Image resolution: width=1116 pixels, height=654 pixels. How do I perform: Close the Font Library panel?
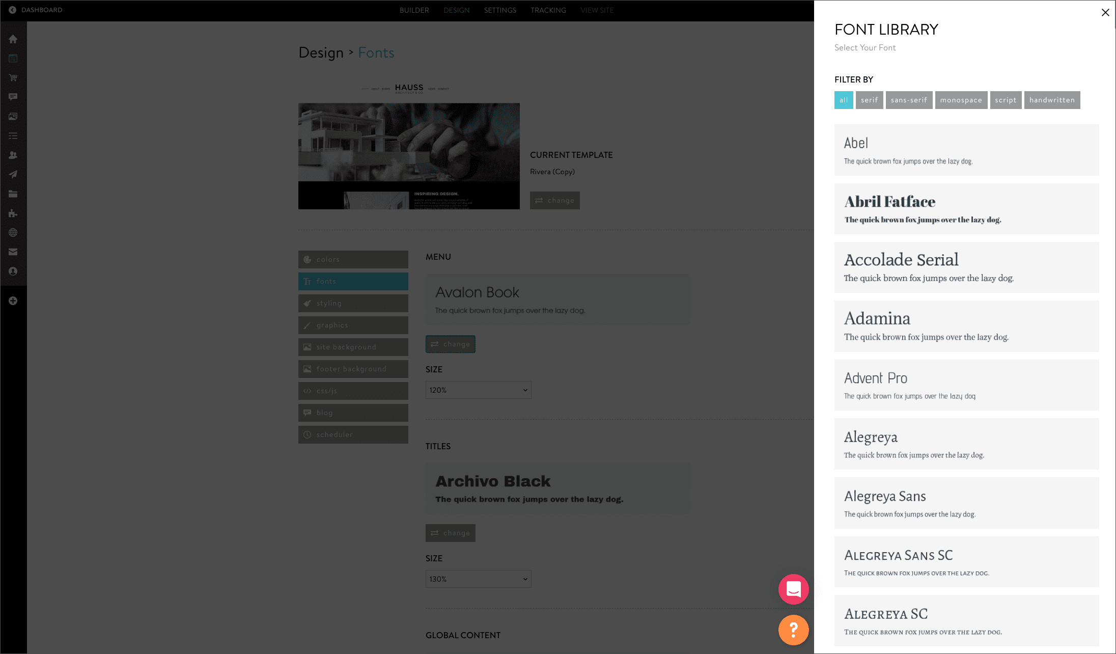[x=1105, y=12]
